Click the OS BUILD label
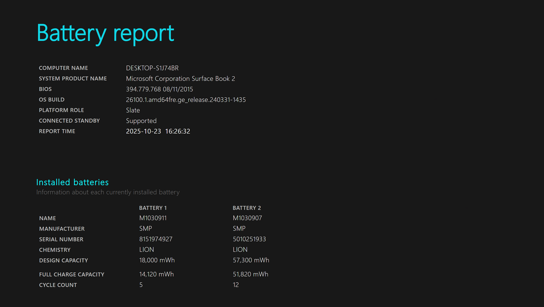The height and width of the screenshot is (307, 544). pyautogui.click(x=52, y=100)
